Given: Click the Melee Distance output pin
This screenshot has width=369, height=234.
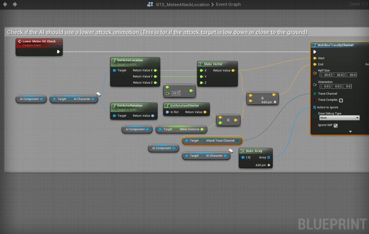Looking at the screenshot, I should tap(202, 129).
